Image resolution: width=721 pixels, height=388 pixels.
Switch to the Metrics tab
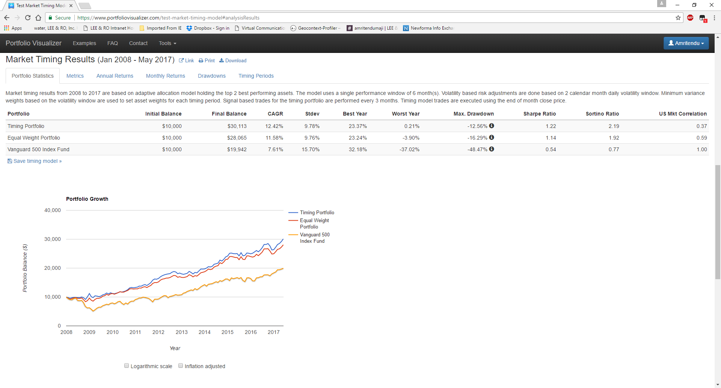[75, 76]
